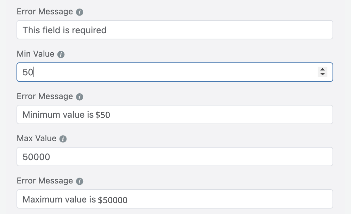Image resolution: width=351 pixels, height=214 pixels.
Task: Click info icon above 'This field is required'
Action: [x=80, y=12]
